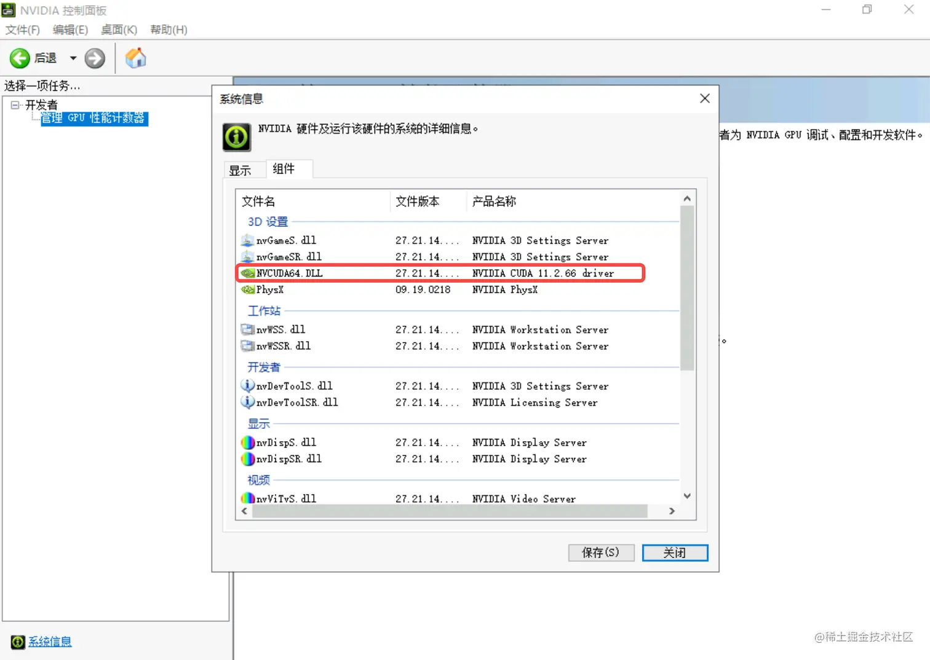Click the '工作站' group header
Image resolution: width=930 pixels, height=660 pixels.
tap(264, 311)
